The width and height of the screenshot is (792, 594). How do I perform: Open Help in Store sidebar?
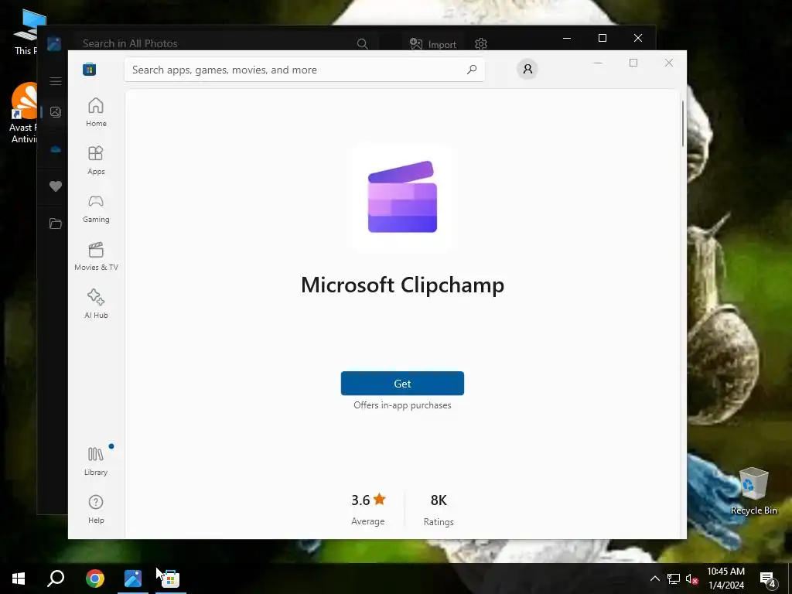[96, 509]
